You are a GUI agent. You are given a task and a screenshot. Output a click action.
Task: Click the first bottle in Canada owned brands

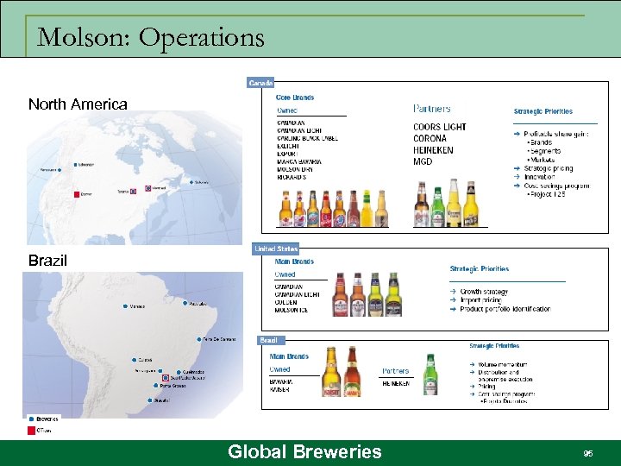(x=286, y=209)
